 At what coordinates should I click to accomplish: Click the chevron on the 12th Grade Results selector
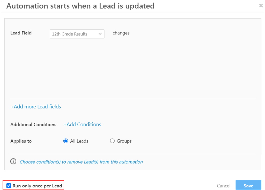(x=100, y=34)
